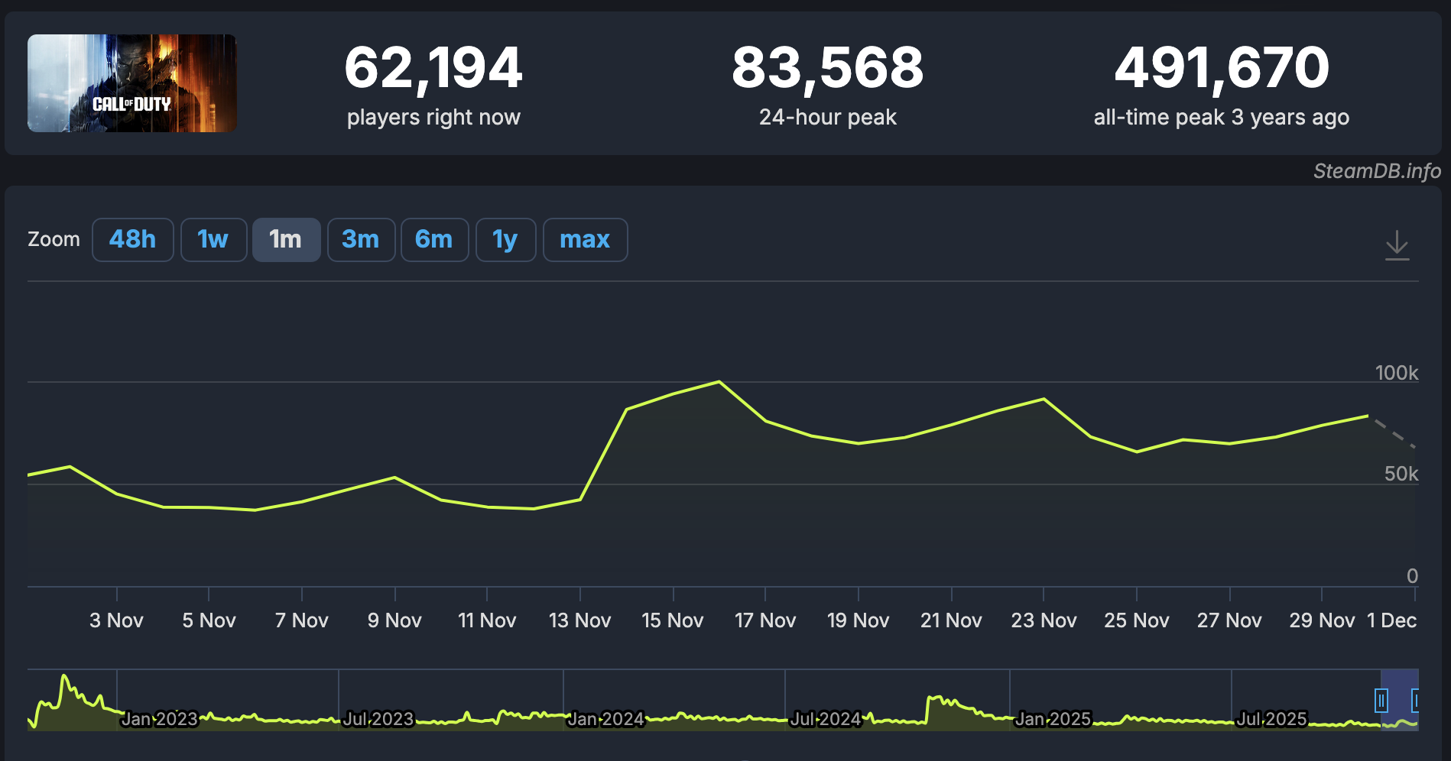The image size is (1451, 761).
Task: Click Jan 2023 in the navigator timeline
Action: (160, 719)
